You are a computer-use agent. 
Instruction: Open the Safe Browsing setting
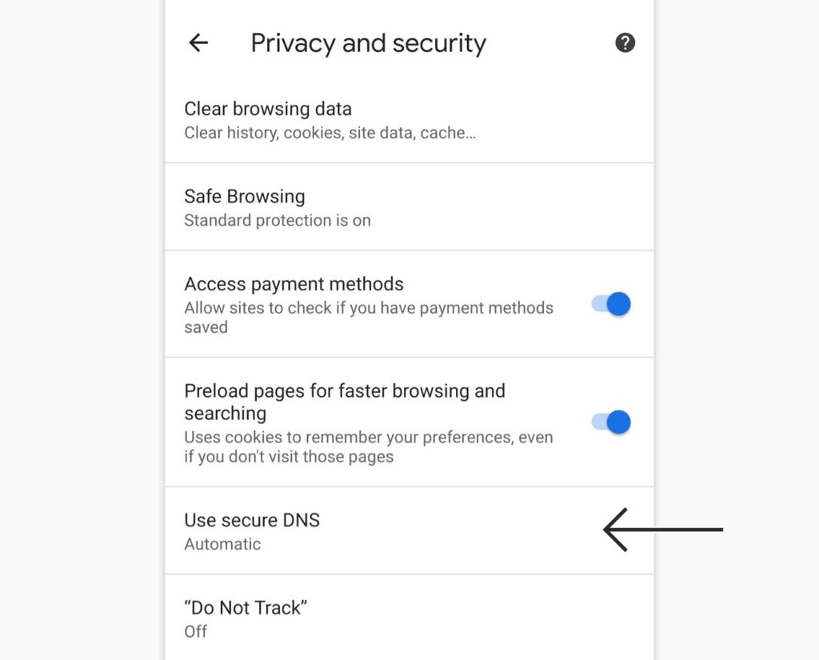[x=245, y=197]
